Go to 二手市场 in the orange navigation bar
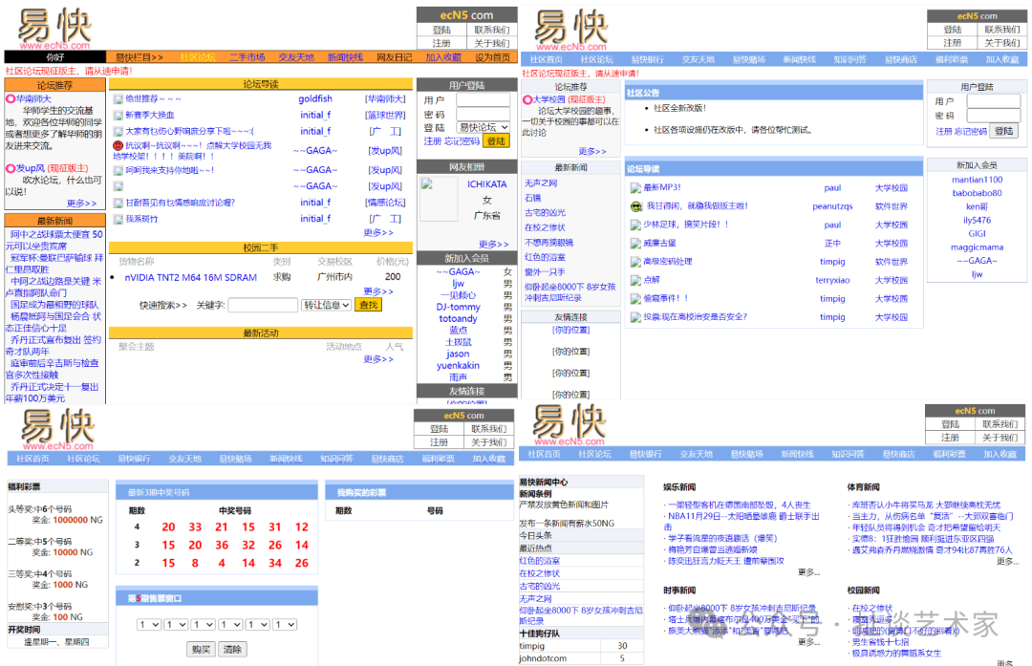 [247, 57]
